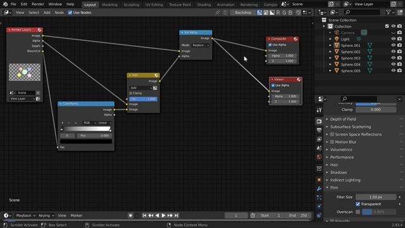Screen dimensions: 405x228
Task: Expand Sphere.002 in the outliner
Action: coord(330,52)
